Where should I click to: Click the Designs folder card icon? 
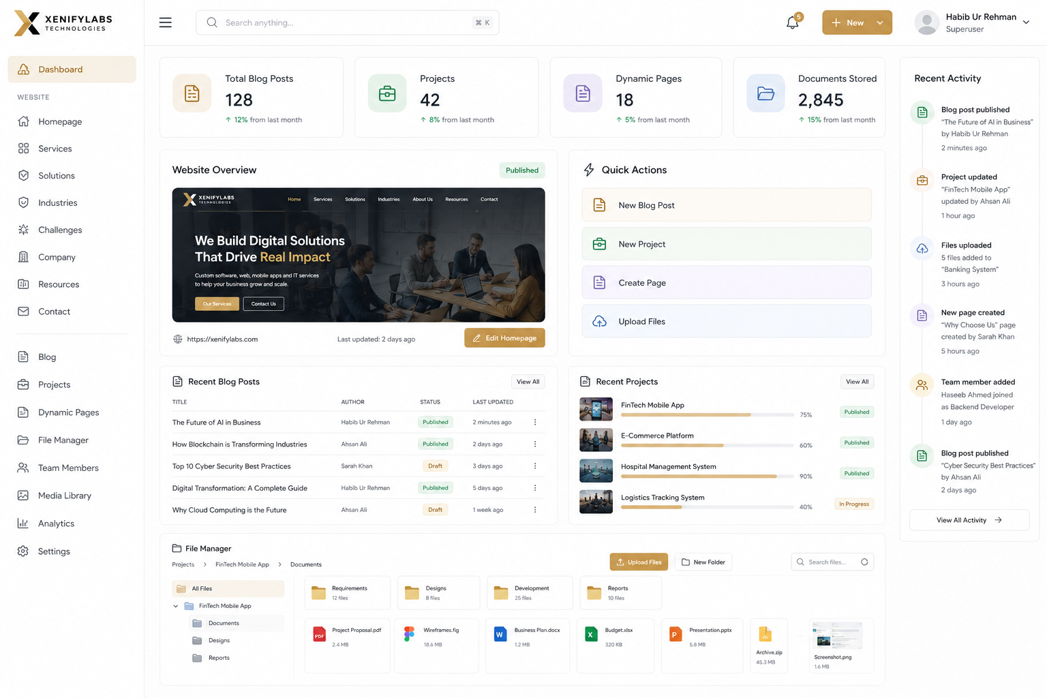click(x=412, y=592)
